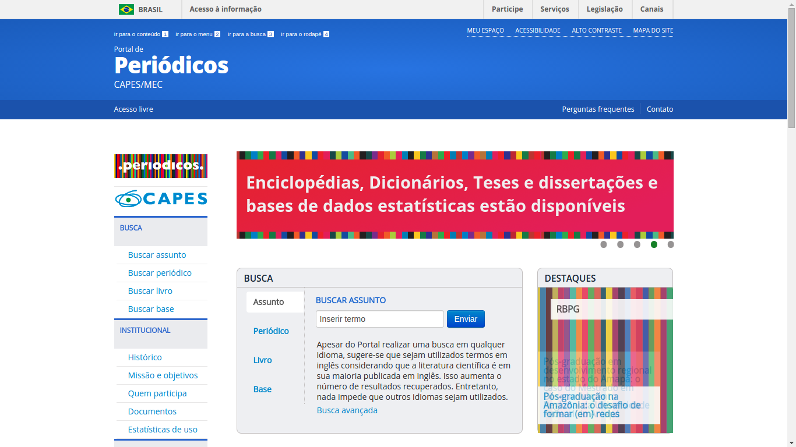
Task: Select the third carousel dot
Action: 637,244
